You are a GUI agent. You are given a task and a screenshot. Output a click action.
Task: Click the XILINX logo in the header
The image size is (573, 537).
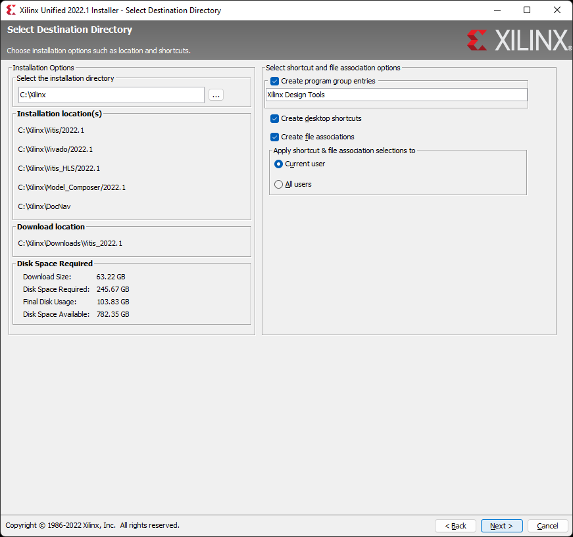tap(519, 40)
